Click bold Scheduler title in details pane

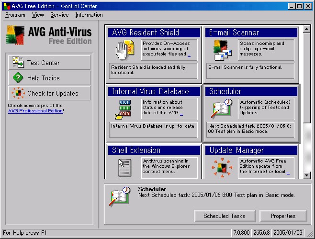tap(152, 189)
